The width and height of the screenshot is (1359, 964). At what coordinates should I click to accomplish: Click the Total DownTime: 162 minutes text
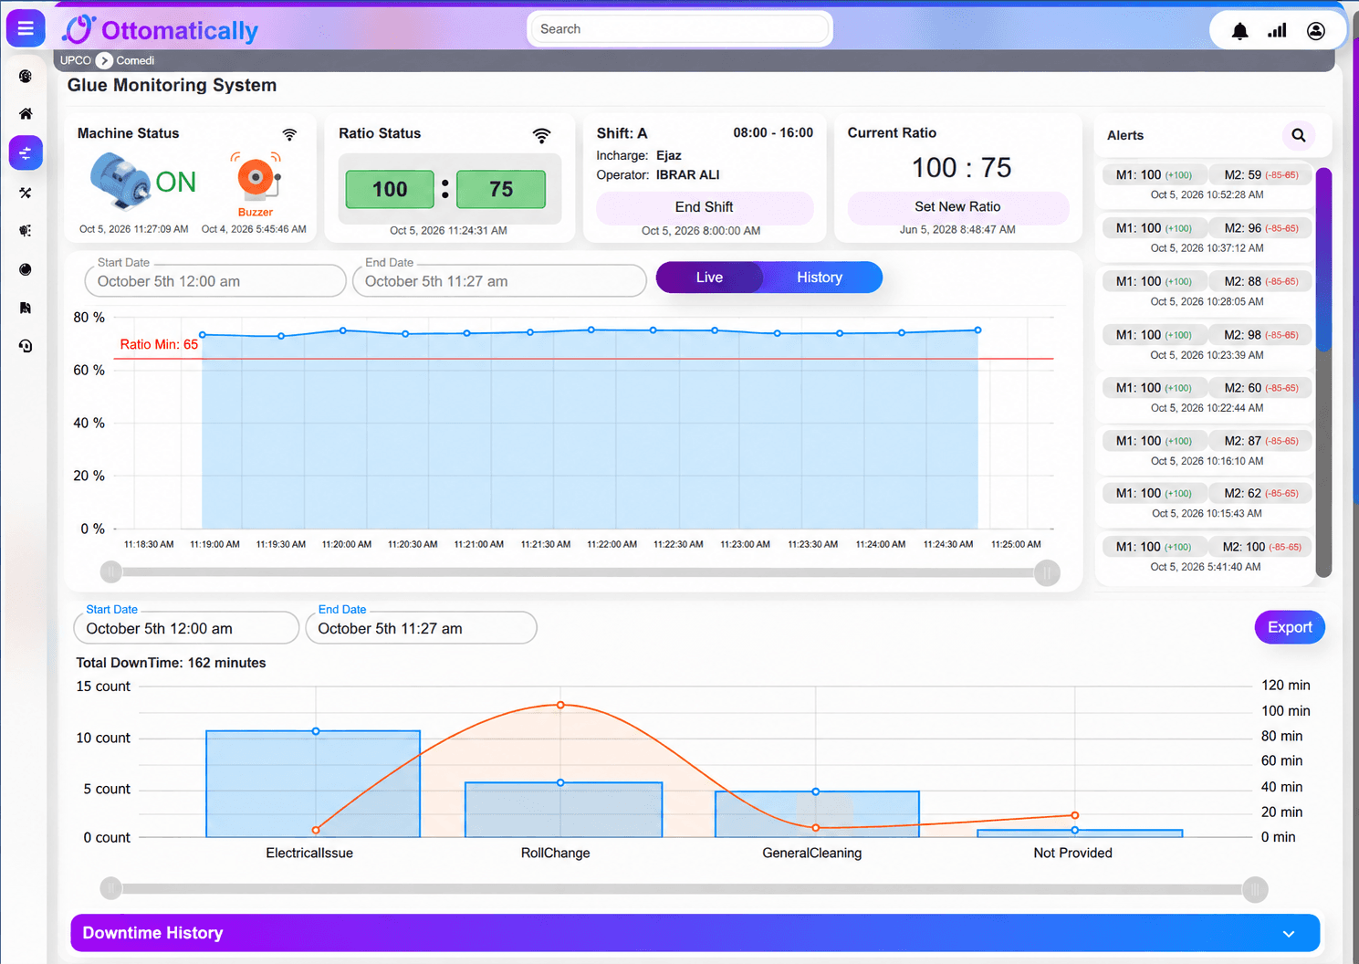click(x=171, y=663)
